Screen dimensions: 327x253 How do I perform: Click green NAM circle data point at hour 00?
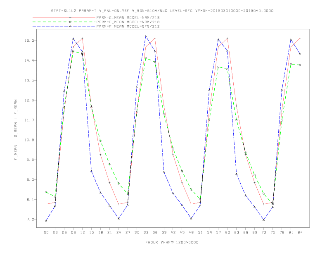46,192
